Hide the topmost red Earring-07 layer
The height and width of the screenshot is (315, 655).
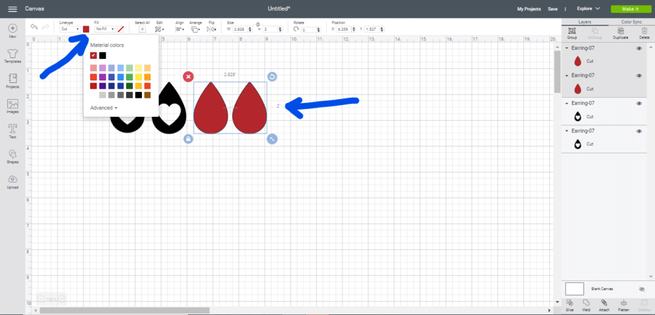639,49
